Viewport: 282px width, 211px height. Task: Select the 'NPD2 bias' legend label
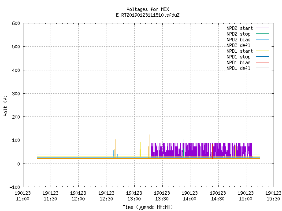pos(238,40)
